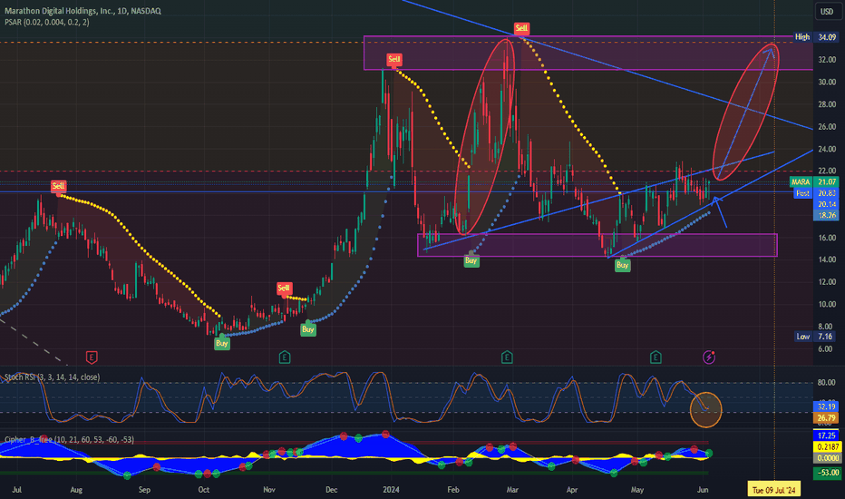Screen dimensions: 845x499
Task: Click the Buy signal label in October
Action: pyautogui.click(x=222, y=343)
